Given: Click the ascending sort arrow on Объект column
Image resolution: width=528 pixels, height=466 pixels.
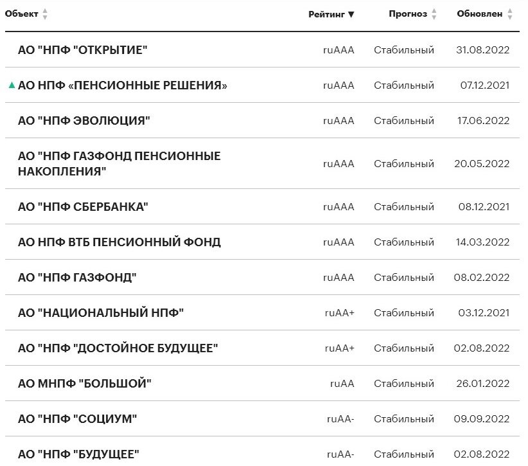Looking at the screenshot, I should click(x=44, y=11).
